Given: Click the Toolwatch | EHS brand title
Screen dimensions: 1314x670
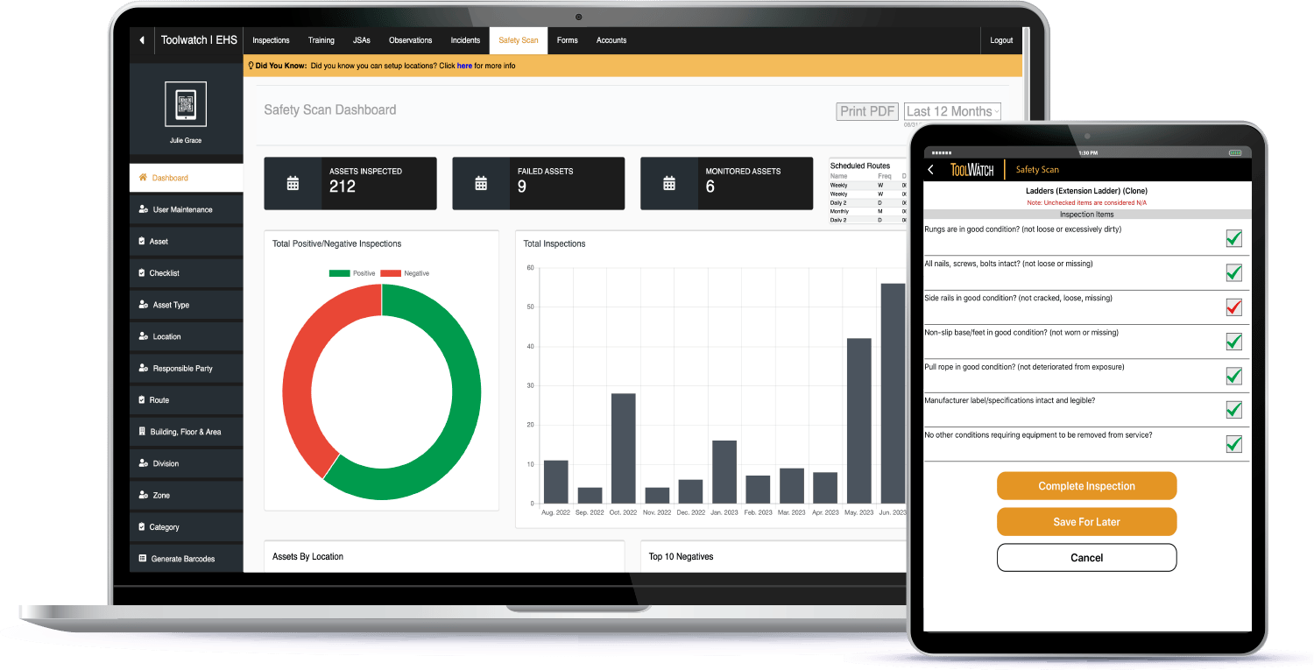Looking at the screenshot, I should click(x=199, y=40).
